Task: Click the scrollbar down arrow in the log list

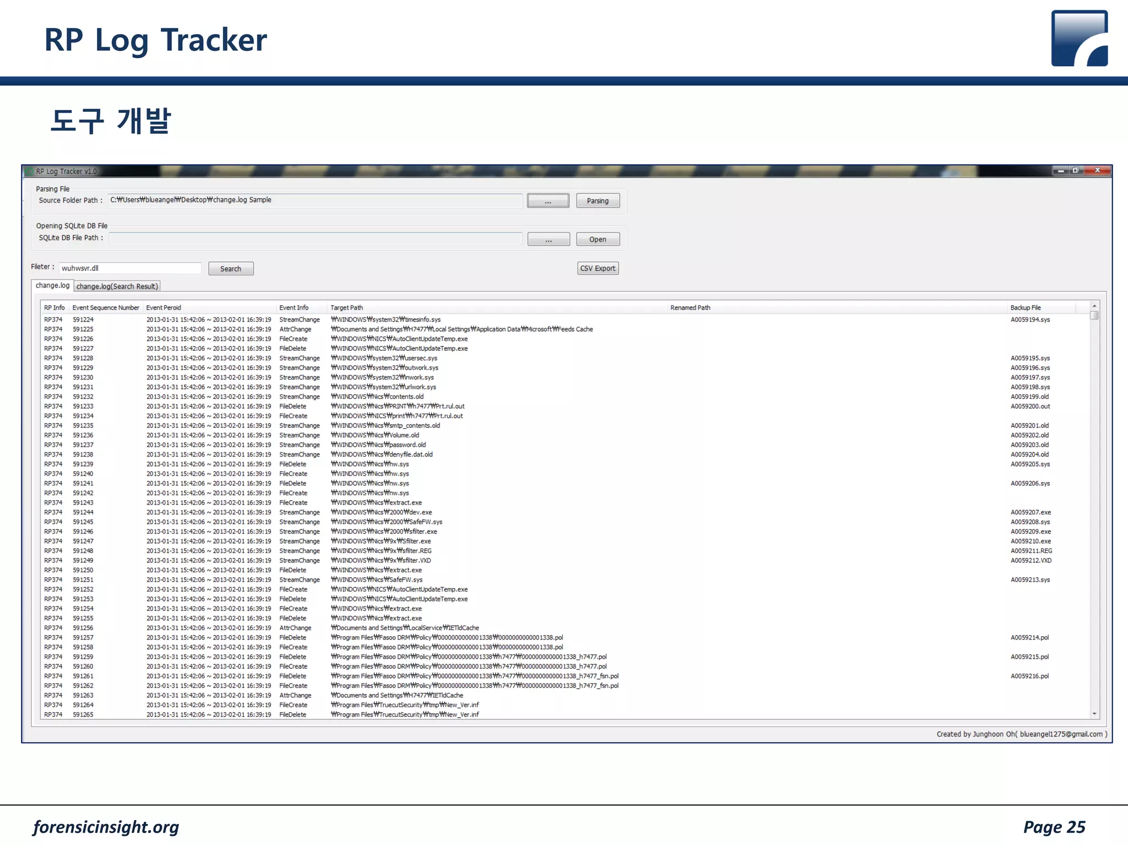Action: pos(1094,714)
